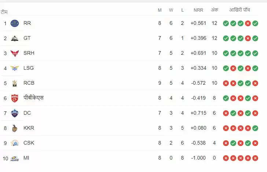
Task: Click the अंक points column header
Action: click(x=215, y=10)
